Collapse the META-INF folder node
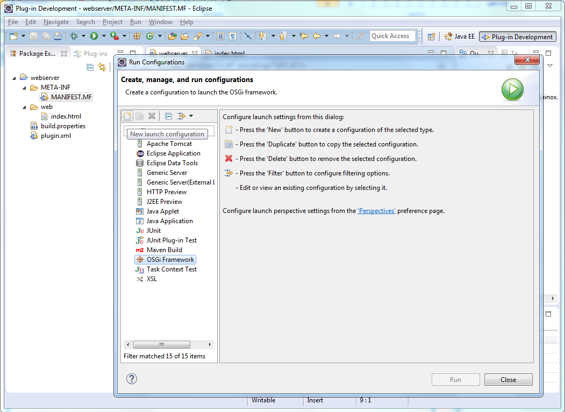The width and height of the screenshot is (565, 412). [x=24, y=87]
